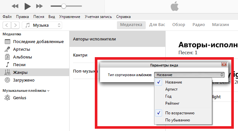Open the album sort type combo box

tap(189, 74)
